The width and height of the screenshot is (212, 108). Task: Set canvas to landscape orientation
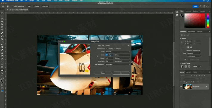pos(191,47)
